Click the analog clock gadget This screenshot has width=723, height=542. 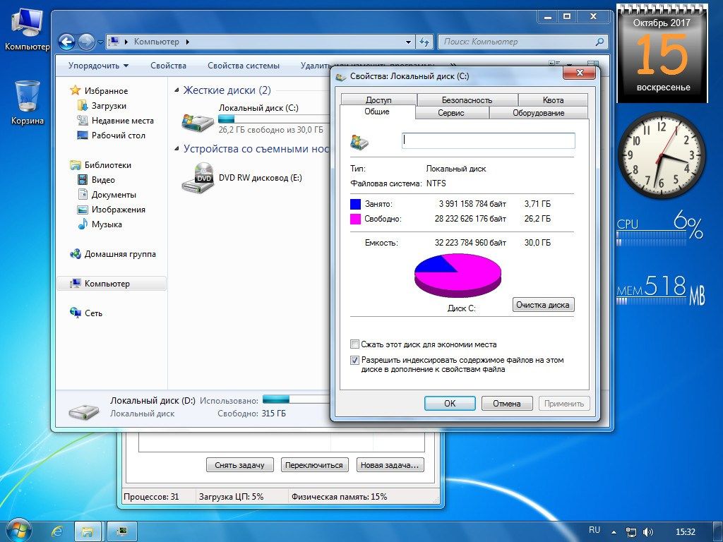(662, 155)
